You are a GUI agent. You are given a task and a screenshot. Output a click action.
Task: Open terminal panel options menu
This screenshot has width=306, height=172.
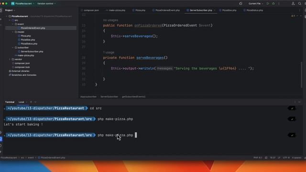point(295,102)
